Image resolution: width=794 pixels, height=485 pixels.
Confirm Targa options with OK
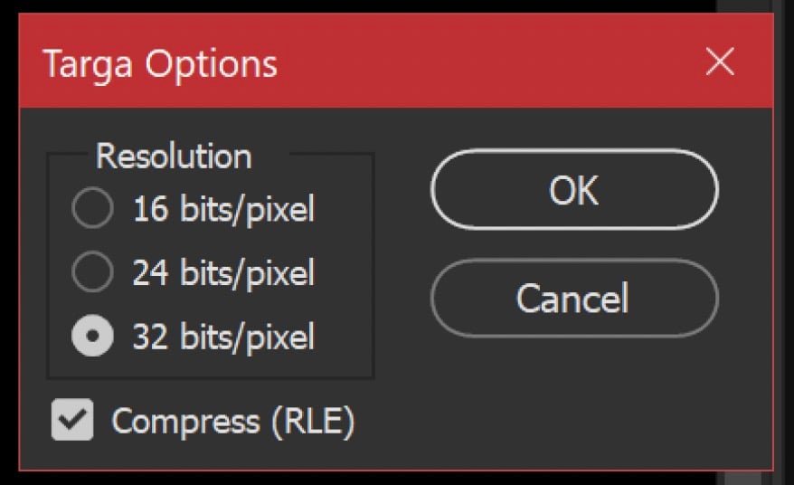tap(574, 191)
